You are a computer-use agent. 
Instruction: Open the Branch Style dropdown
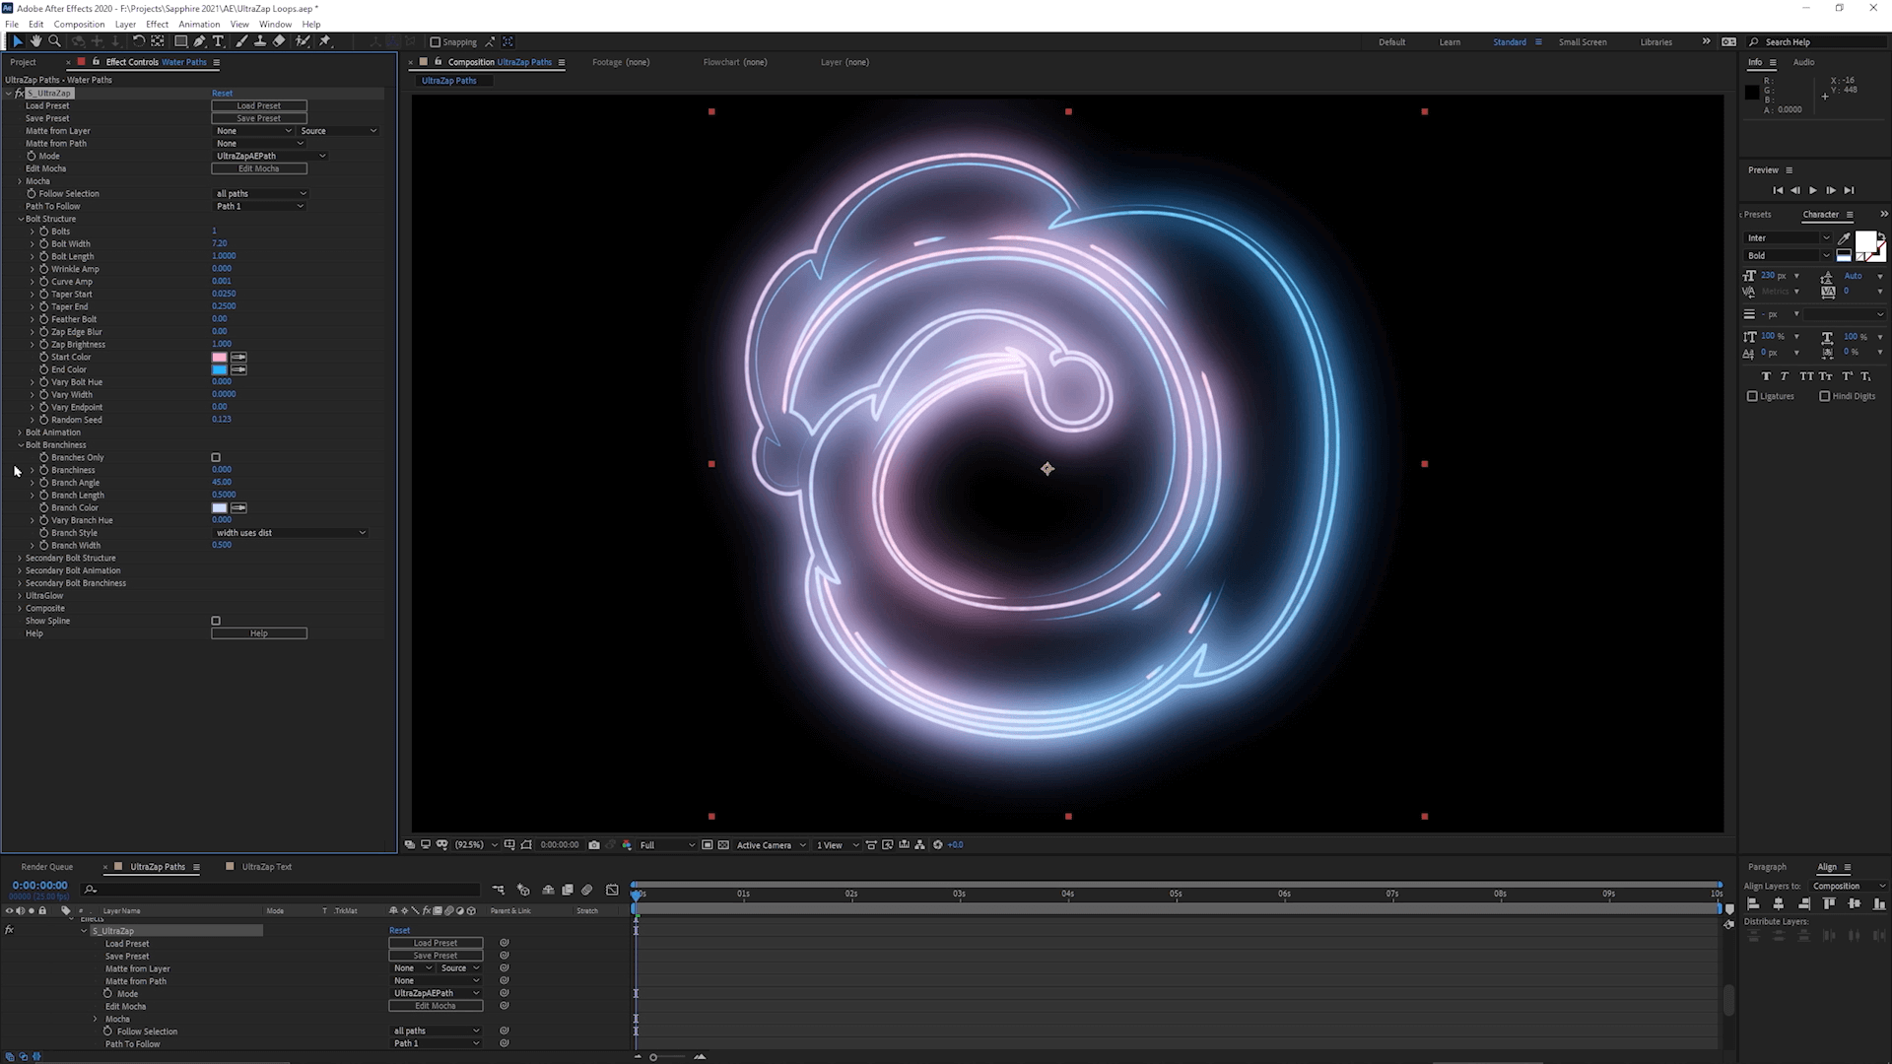(291, 533)
